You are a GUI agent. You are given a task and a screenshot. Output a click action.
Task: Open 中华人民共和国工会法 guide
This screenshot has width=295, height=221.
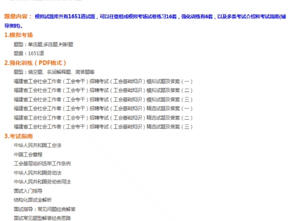(x=37, y=145)
